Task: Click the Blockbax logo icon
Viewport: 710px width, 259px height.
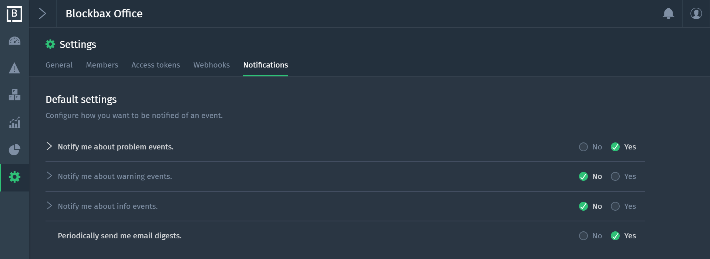Action: click(x=14, y=14)
